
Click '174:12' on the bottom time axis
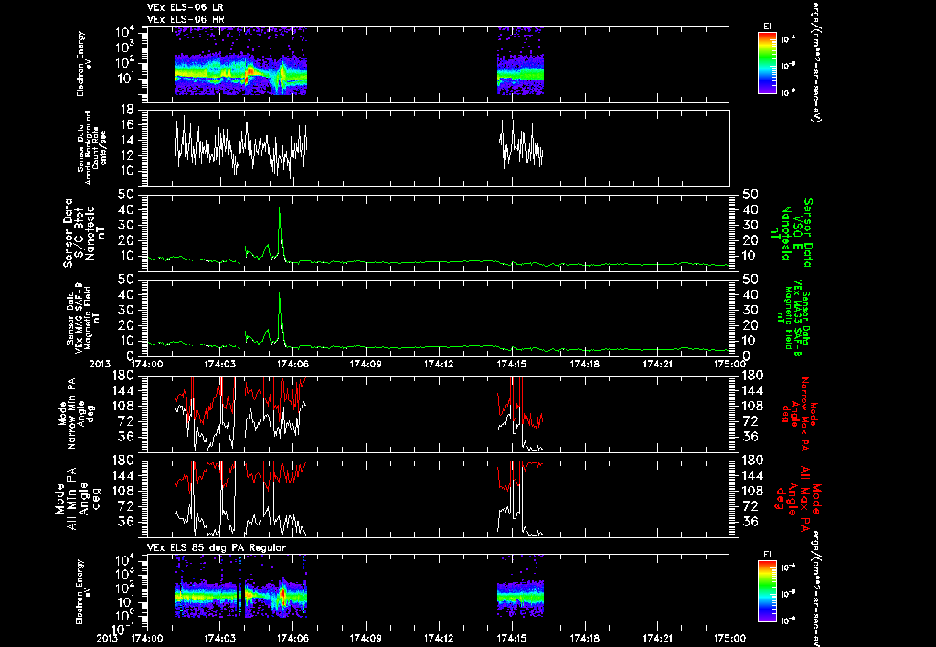[439, 638]
